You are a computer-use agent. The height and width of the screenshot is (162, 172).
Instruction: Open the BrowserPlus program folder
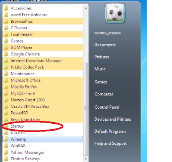(x=43, y=21)
